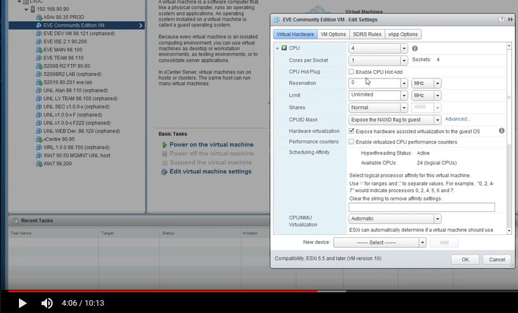Select UNL v1.0.0-x F222 (orphaned)
Image resolution: width=518 pixels, height=313 pixels.
tap(77, 123)
